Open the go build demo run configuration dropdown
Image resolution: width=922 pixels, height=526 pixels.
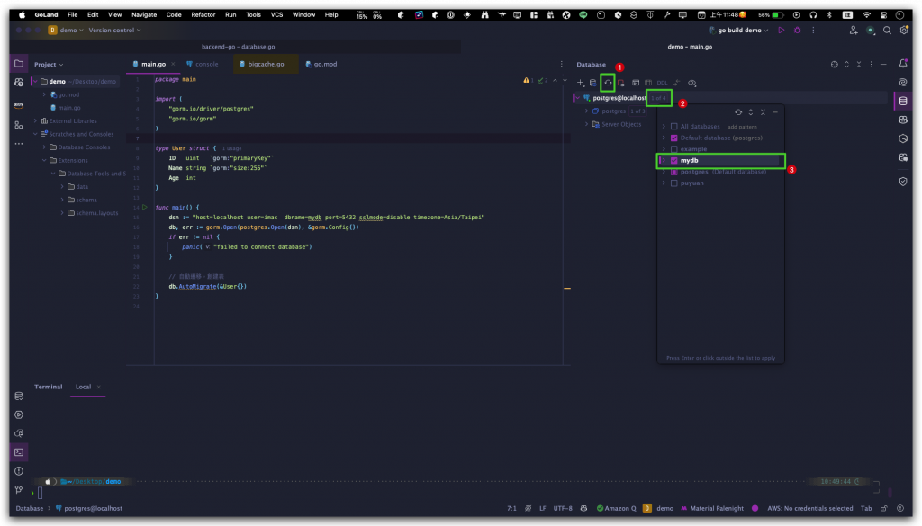739,31
